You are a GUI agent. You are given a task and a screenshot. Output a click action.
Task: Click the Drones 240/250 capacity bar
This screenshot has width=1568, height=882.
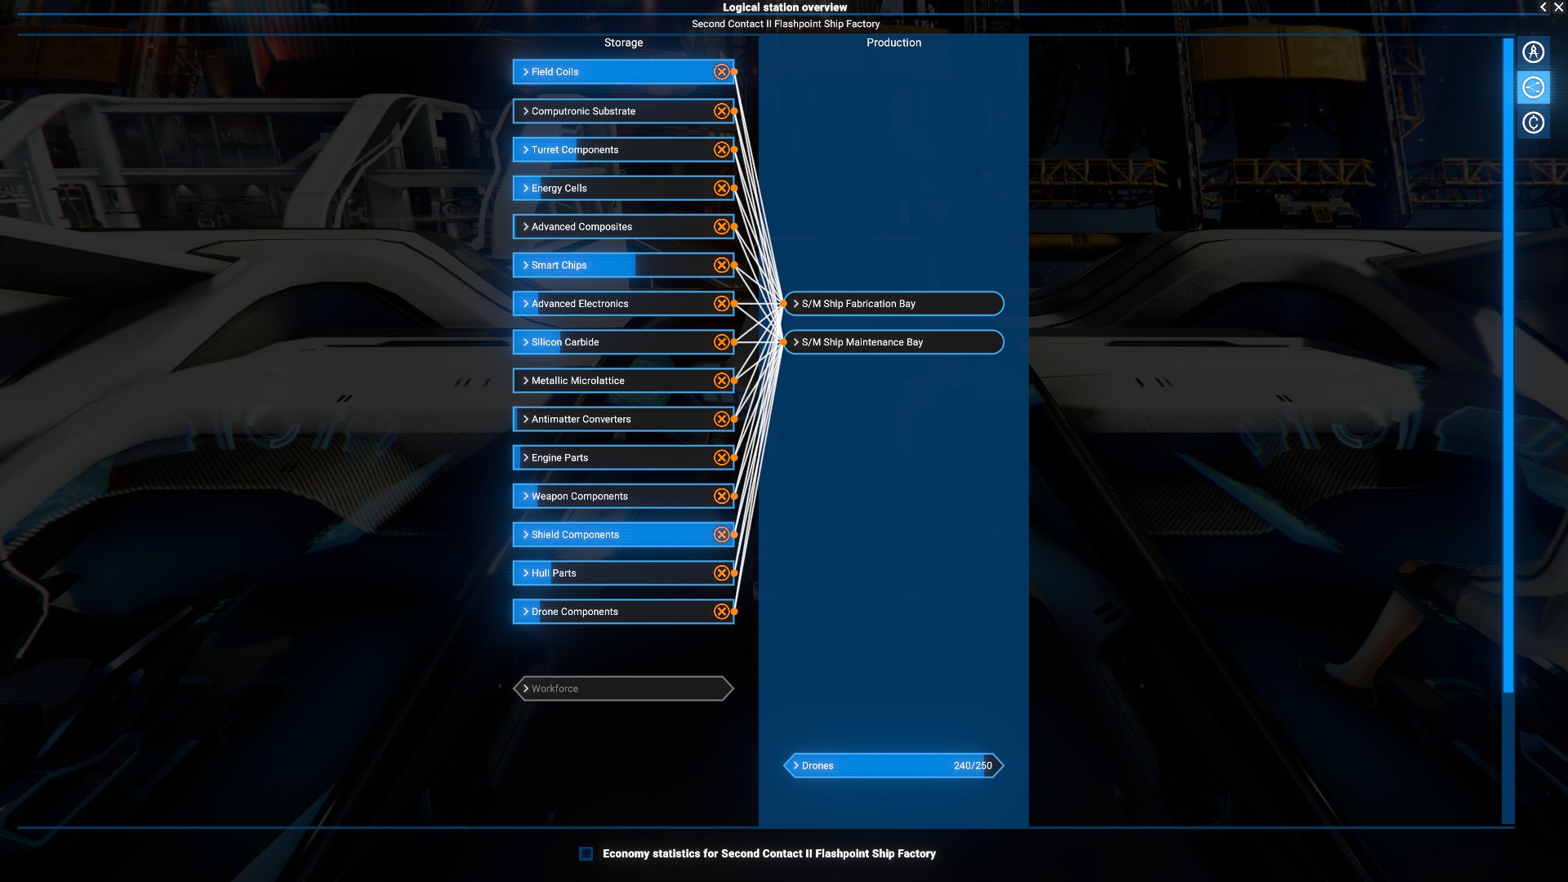pos(892,766)
